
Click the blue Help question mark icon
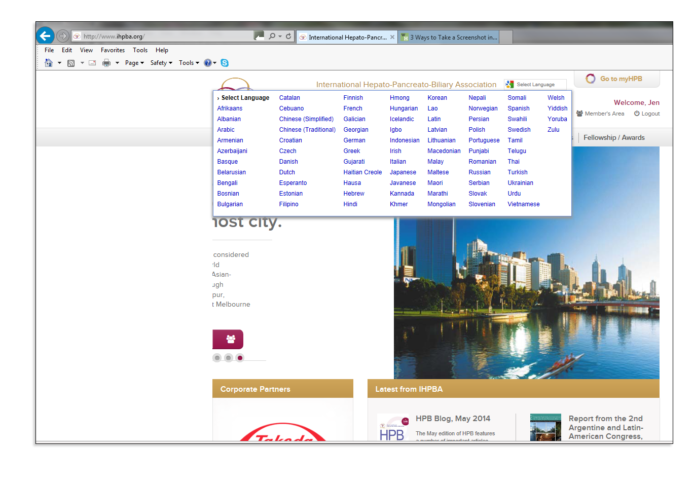(x=208, y=63)
